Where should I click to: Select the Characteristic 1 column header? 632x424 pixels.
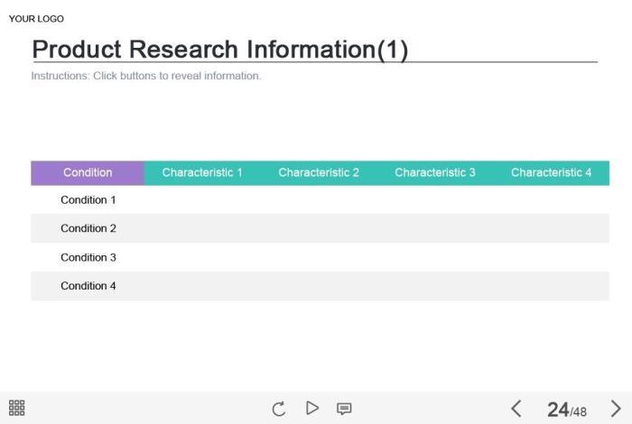(202, 172)
